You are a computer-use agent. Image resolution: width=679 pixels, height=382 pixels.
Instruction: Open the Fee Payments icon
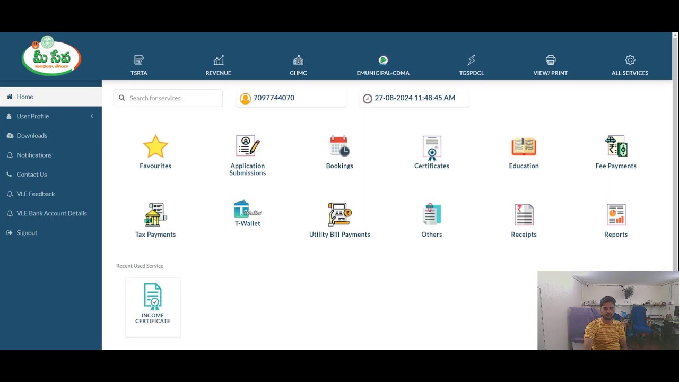coord(616,146)
